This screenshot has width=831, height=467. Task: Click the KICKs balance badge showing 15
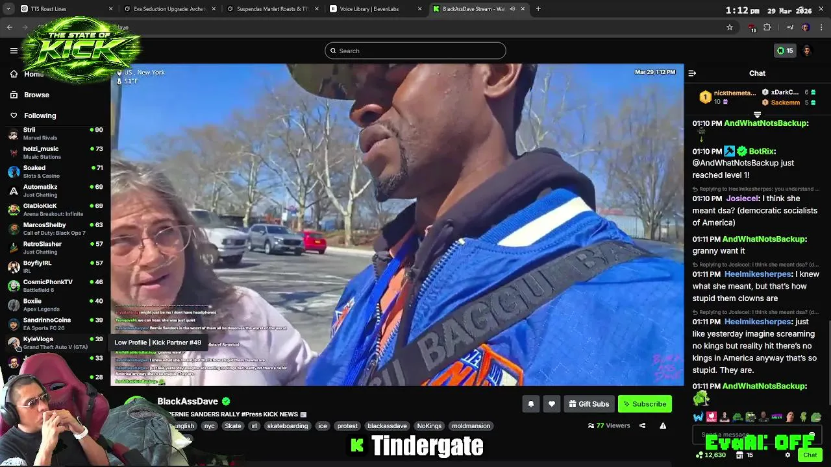785,51
